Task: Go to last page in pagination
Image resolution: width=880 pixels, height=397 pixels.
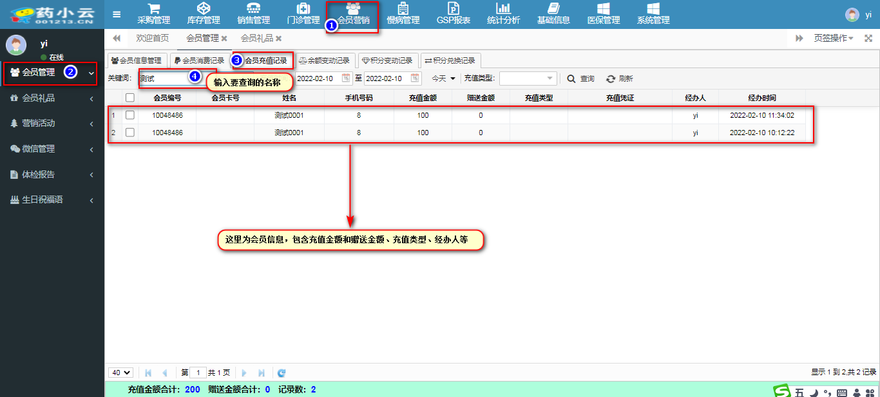Action: (x=261, y=373)
